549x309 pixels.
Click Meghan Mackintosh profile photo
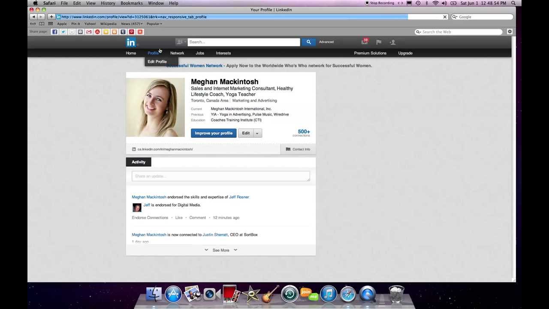(155, 107)
